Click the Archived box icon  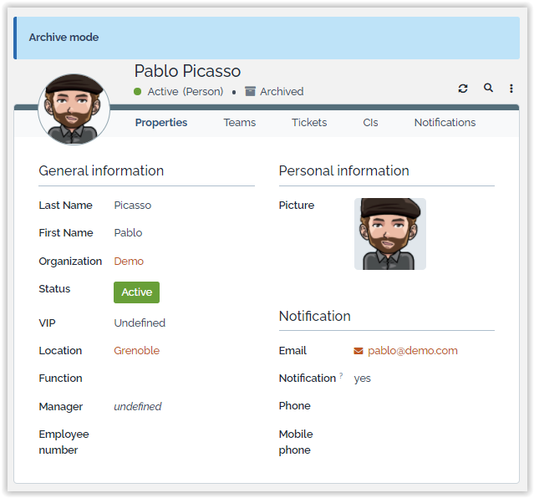coord(250,91)
